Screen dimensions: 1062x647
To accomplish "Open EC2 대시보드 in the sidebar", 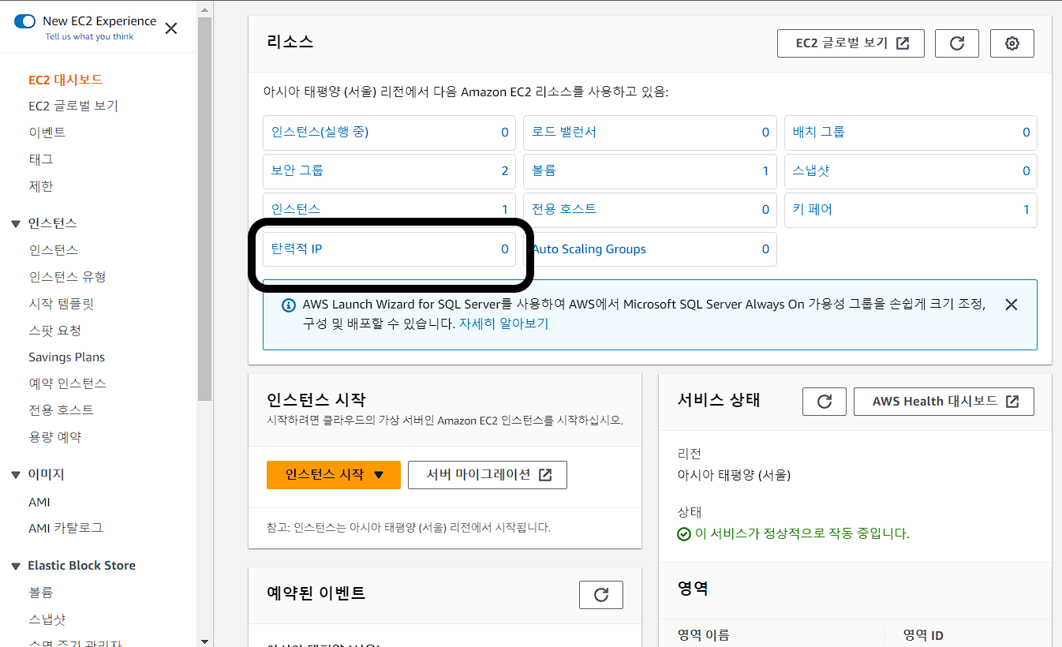I will click(x=65, y=80).
